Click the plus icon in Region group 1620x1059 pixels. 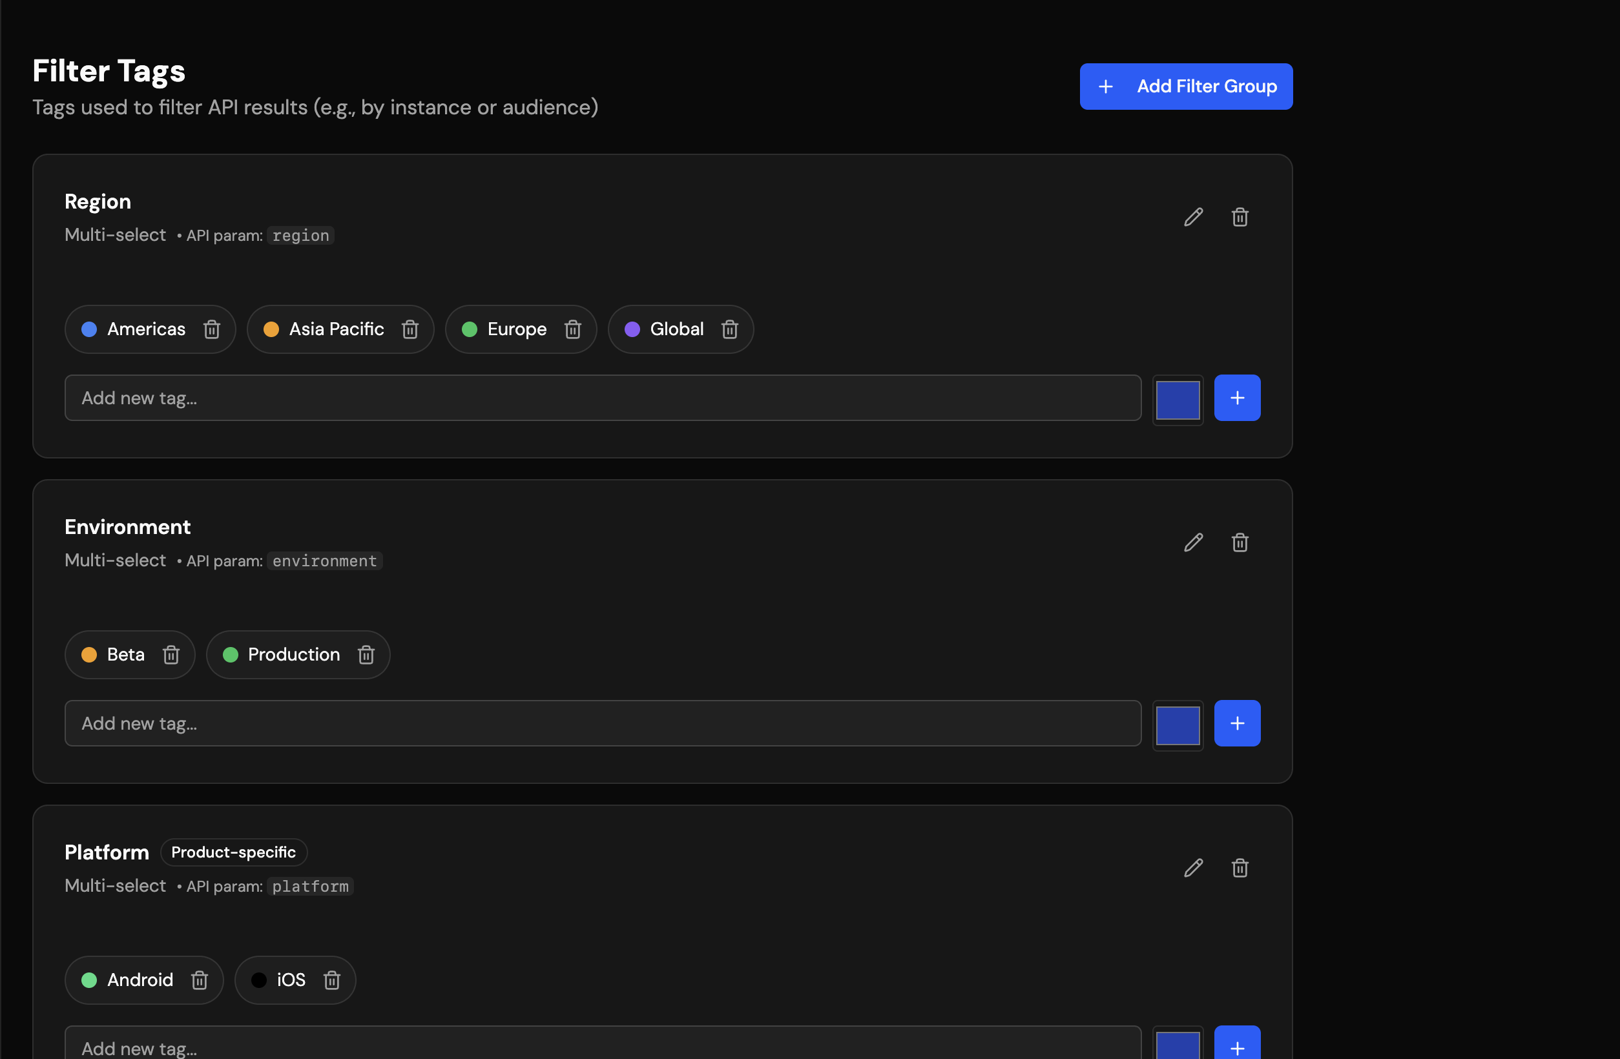(x=1238, y=398)
